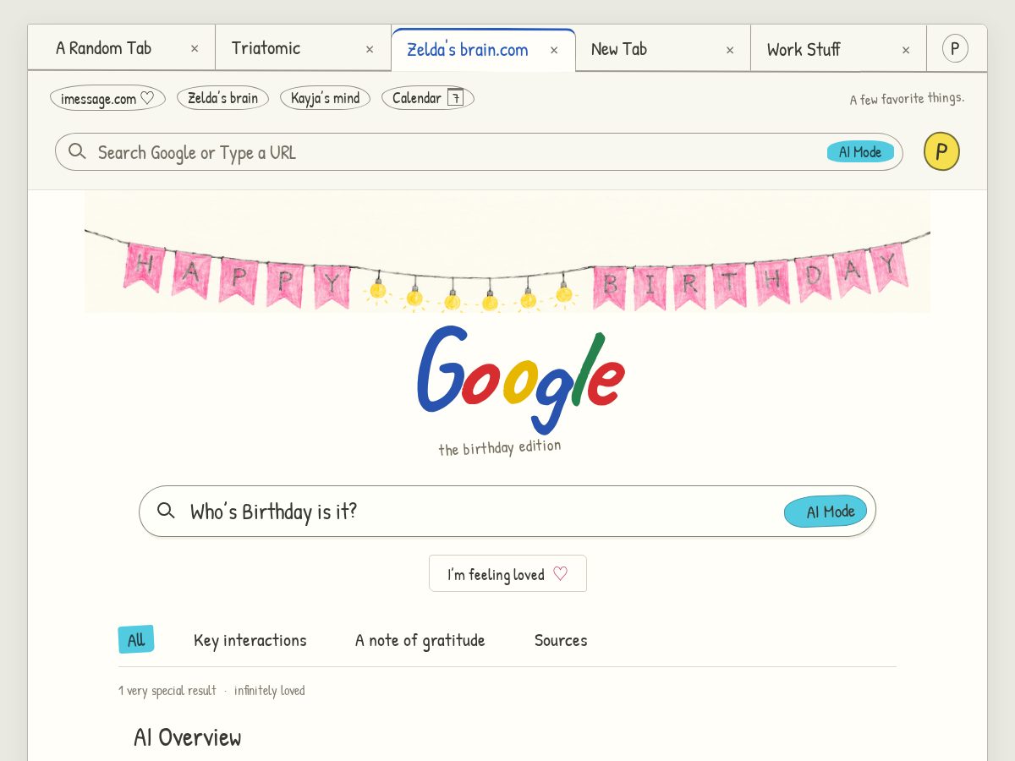This screenshot has height=761, width=1015.
Task: Click the 'infinitely loved' text
Action: point(270,691)
